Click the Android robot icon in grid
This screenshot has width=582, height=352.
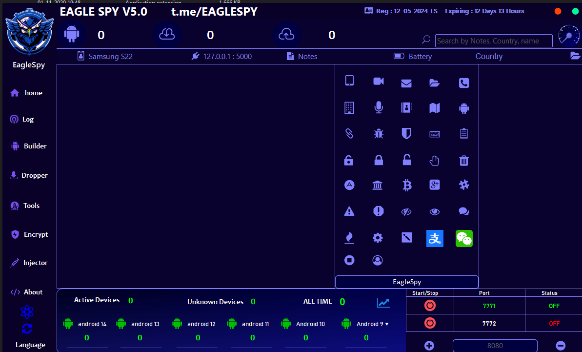tap(464, 108)
